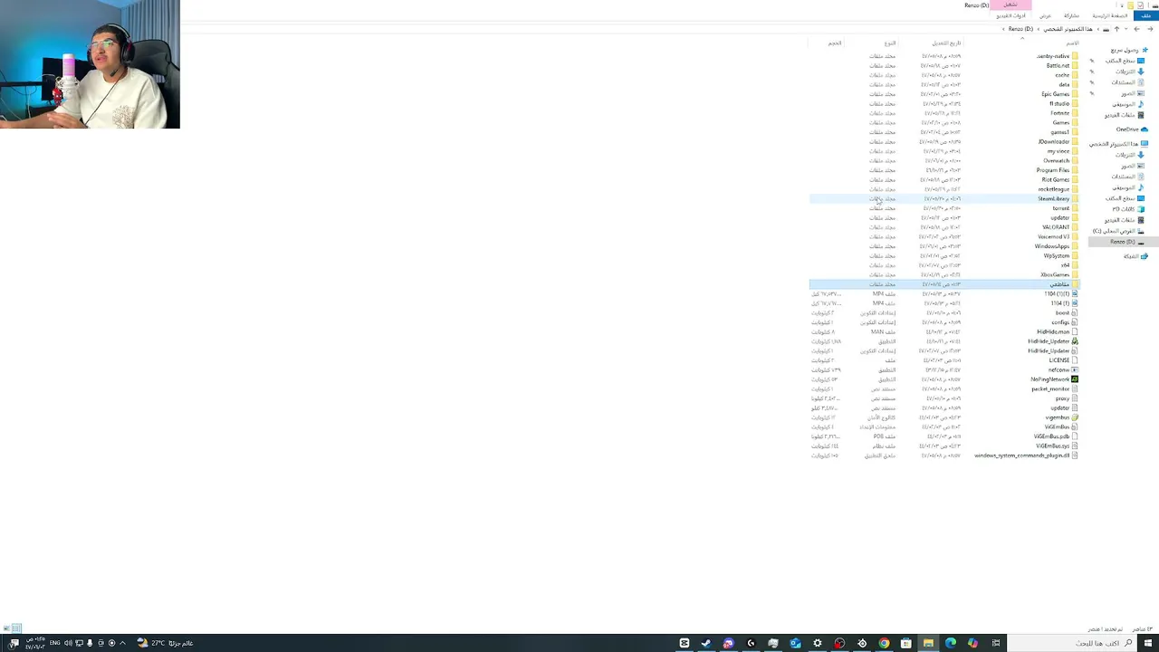This screenshot has width=1159, height=652.
Task: Select the JDownloader folder
Action: [x=1054, y=141]
